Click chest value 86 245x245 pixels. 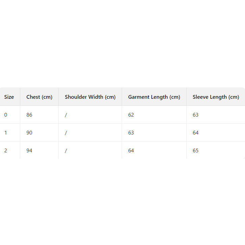coord(29,115)
